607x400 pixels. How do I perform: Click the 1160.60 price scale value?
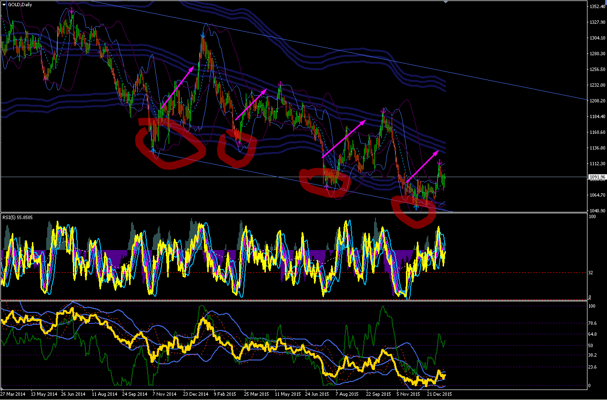597,132
